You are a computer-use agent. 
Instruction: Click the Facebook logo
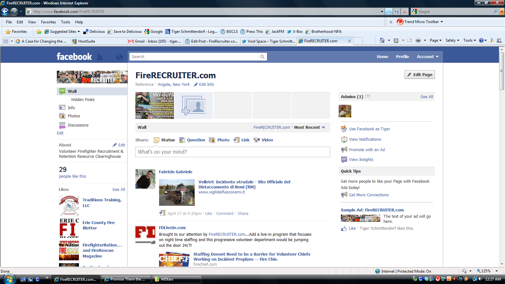point(74,56)
